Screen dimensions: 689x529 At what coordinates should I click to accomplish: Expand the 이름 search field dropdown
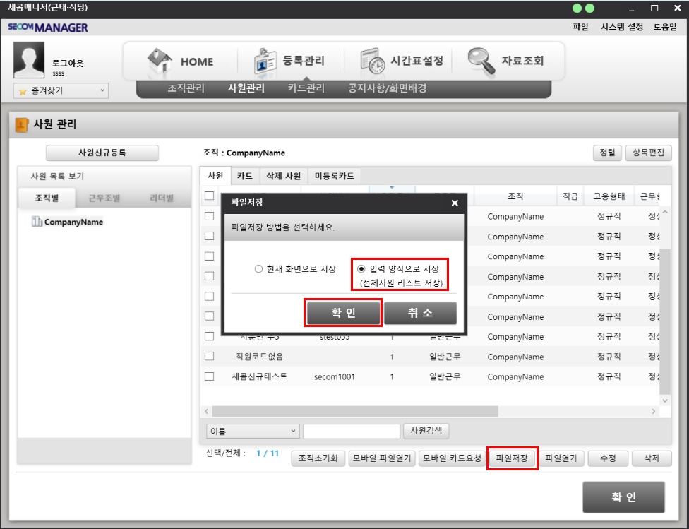click(253, 431)
